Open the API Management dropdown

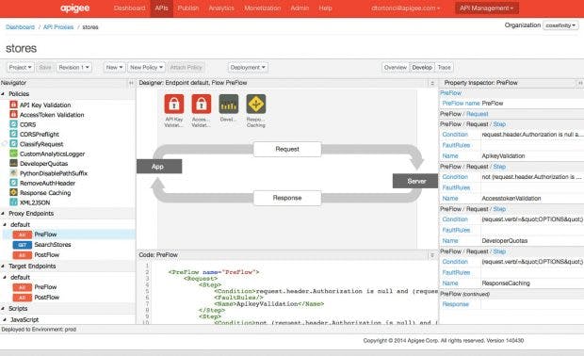[486, 8]
